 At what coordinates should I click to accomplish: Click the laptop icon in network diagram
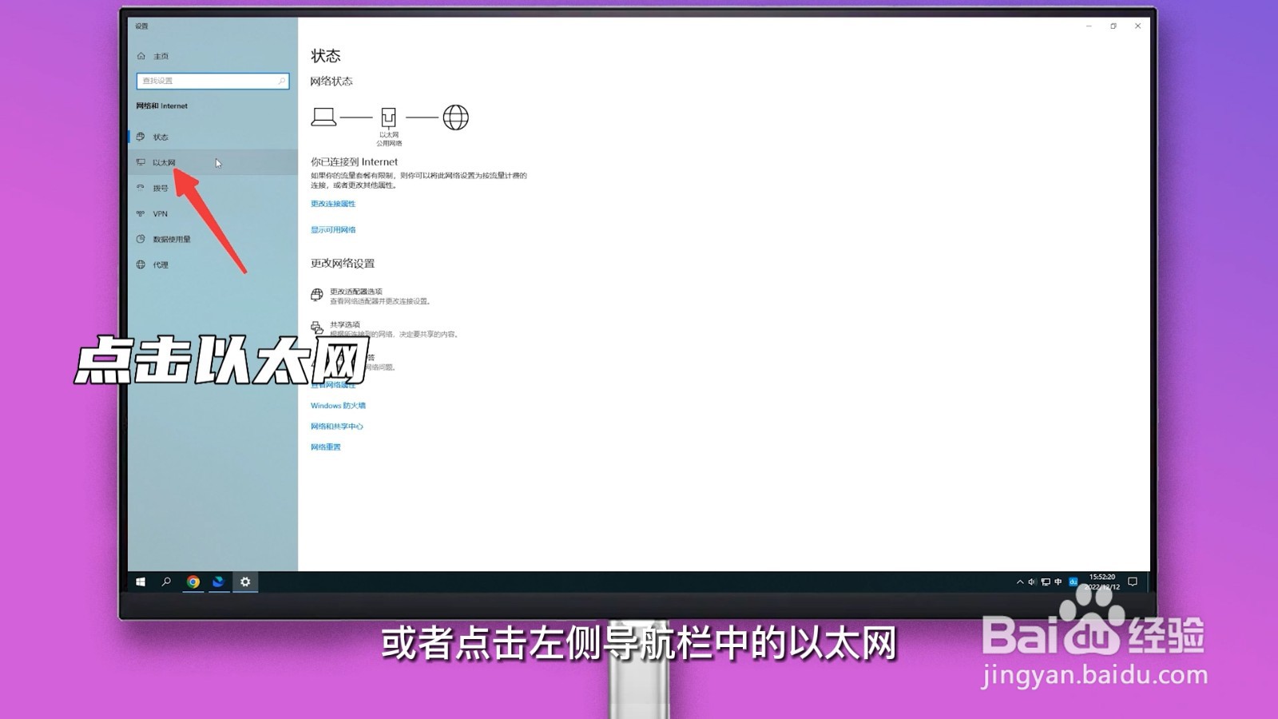[x=323, y=117]
